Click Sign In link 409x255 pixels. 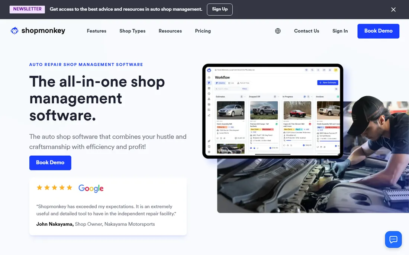pyautogui.click(x=340, y=31)
